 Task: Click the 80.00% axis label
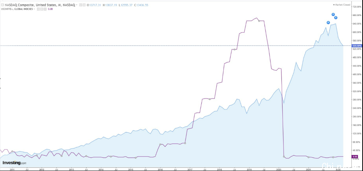[357, 142]
